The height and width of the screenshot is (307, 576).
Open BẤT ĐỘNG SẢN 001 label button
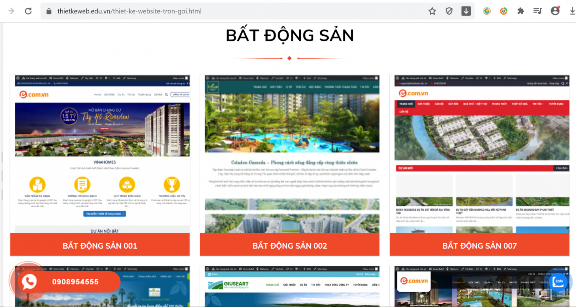100,246
